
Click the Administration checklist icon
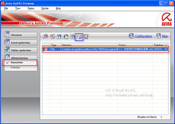[7, 57]
